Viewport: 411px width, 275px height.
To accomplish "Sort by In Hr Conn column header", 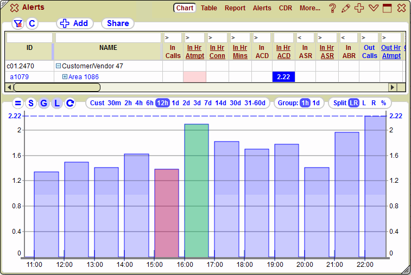I will (x=217, y=52).
